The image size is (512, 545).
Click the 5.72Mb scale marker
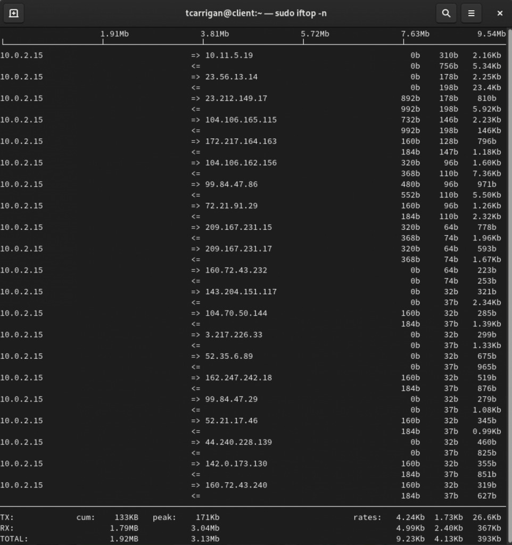(315, 34)
